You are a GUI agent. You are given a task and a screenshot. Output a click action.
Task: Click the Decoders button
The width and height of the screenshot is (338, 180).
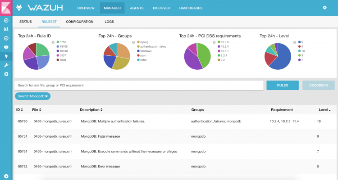click(319, 85)
